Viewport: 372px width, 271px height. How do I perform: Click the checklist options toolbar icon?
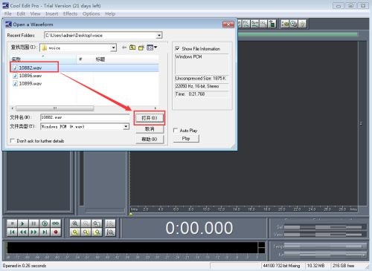(x=285, y=24)
